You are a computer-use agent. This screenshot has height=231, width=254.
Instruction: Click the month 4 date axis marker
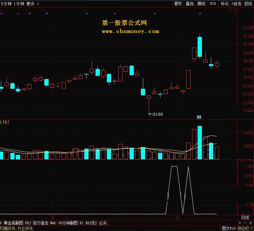tap(178, 218)
